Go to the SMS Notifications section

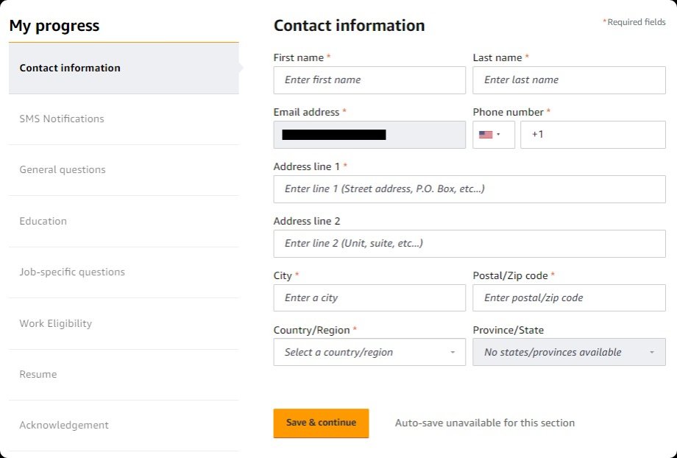(x=62, y=119)
